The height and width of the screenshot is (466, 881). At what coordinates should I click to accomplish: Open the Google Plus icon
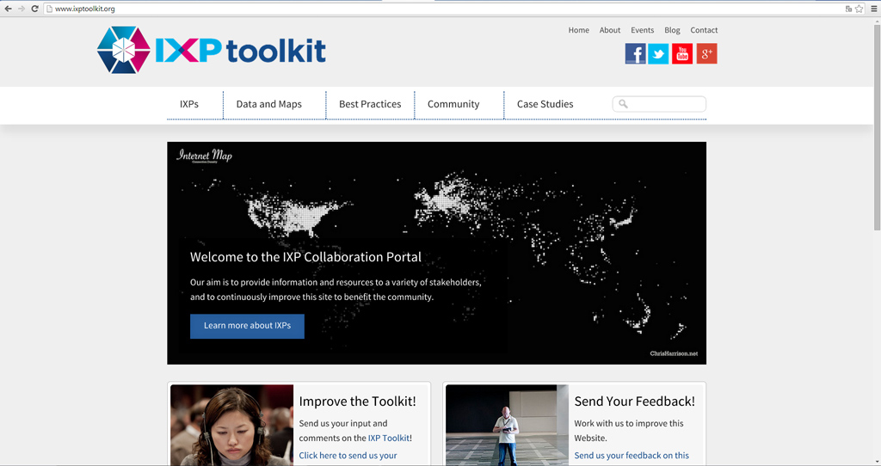(x=707, y=54)
